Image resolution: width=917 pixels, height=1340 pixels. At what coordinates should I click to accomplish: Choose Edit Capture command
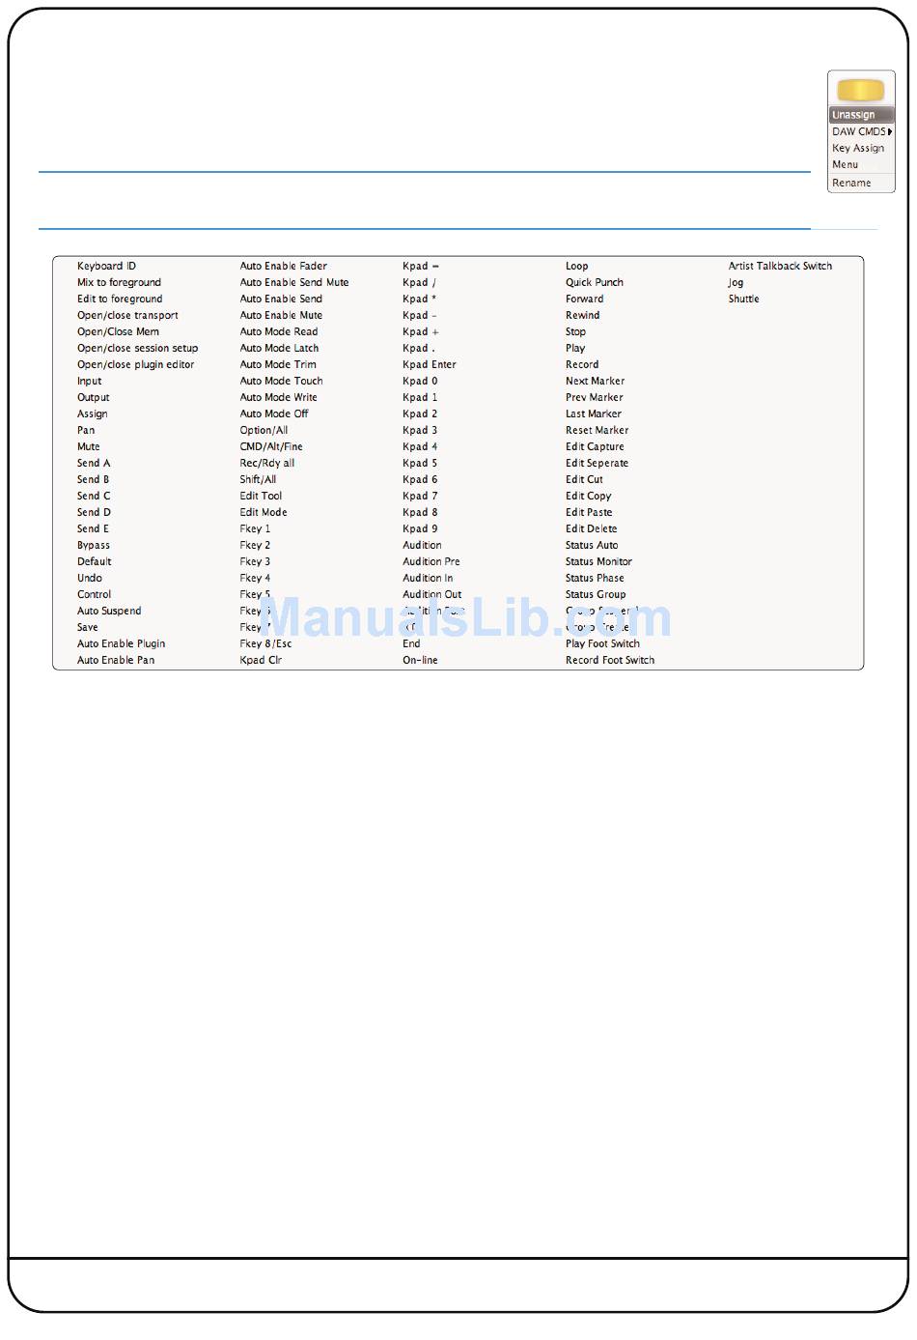coord(595,446)
